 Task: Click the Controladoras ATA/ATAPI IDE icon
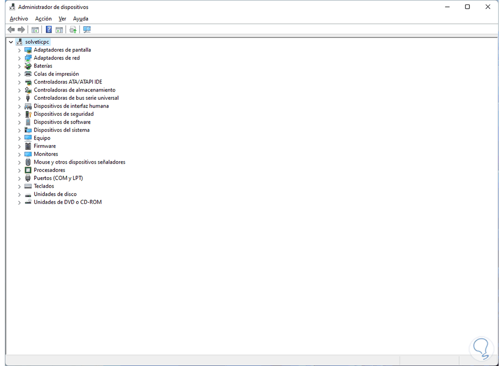[x=28, y=82]
